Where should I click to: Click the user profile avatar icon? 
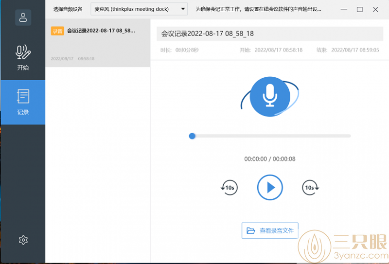point(23,18)
